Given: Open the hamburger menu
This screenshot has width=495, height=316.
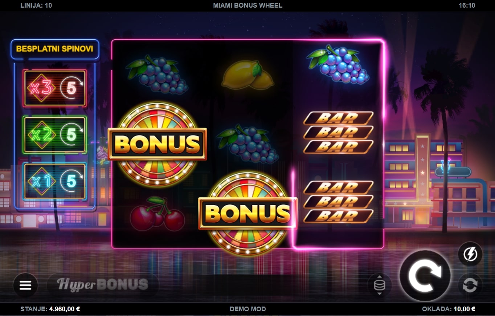Looking at the screenshot, I should (x=25, y=285).
